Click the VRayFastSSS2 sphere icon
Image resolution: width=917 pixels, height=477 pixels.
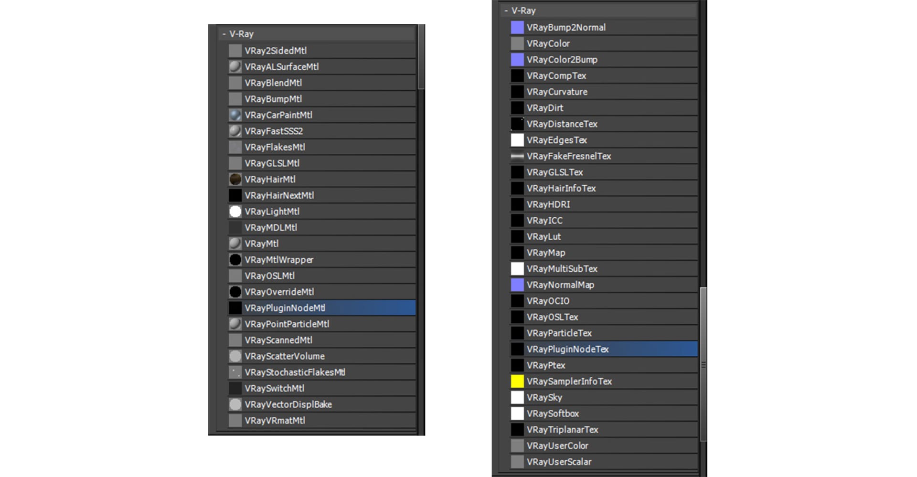235,131
